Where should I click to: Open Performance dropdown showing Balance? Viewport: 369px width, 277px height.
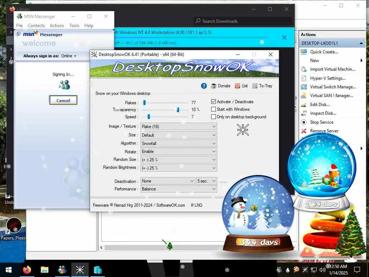pos(179,189)
